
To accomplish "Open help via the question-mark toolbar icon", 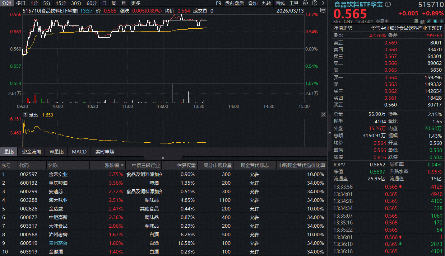I will pos(315,3).
